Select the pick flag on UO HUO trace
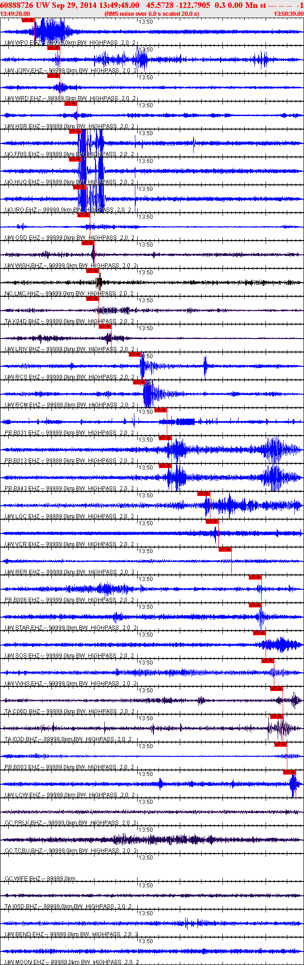The width and height of the screenshot is (304, 965). click(75, 159)
